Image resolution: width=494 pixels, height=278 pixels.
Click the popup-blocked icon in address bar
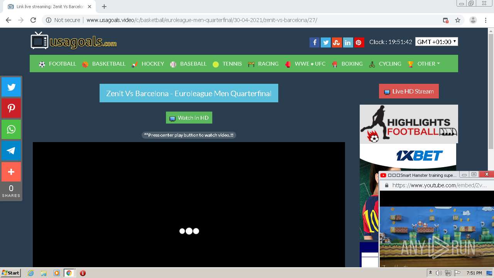pyautogui.click(x=445, y=20)
